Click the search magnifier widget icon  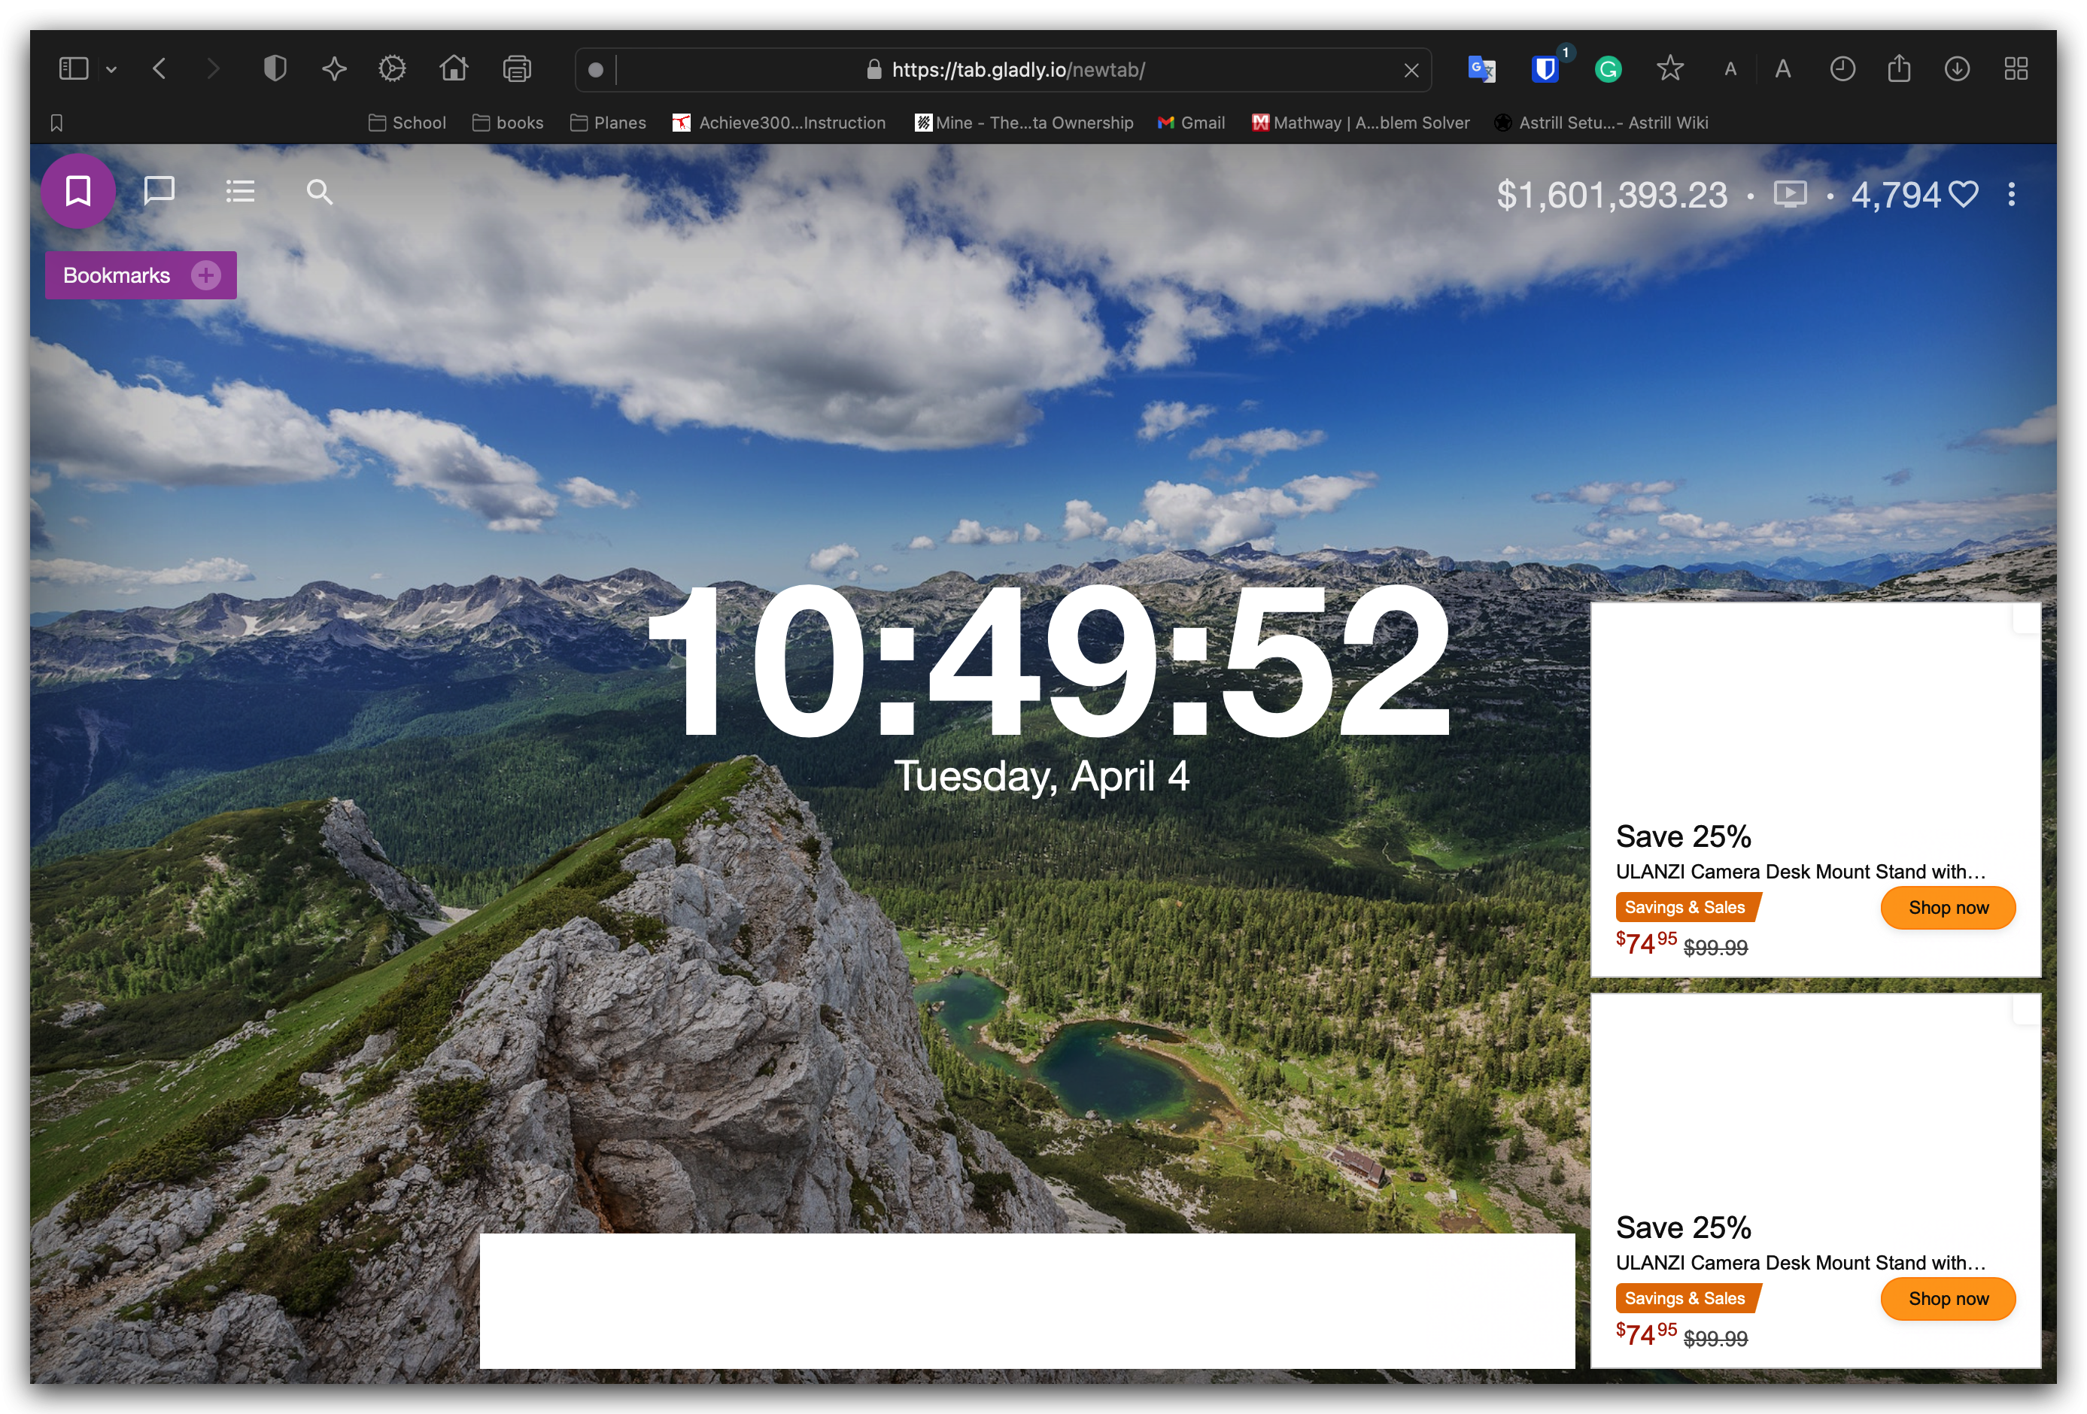(319, 192)
